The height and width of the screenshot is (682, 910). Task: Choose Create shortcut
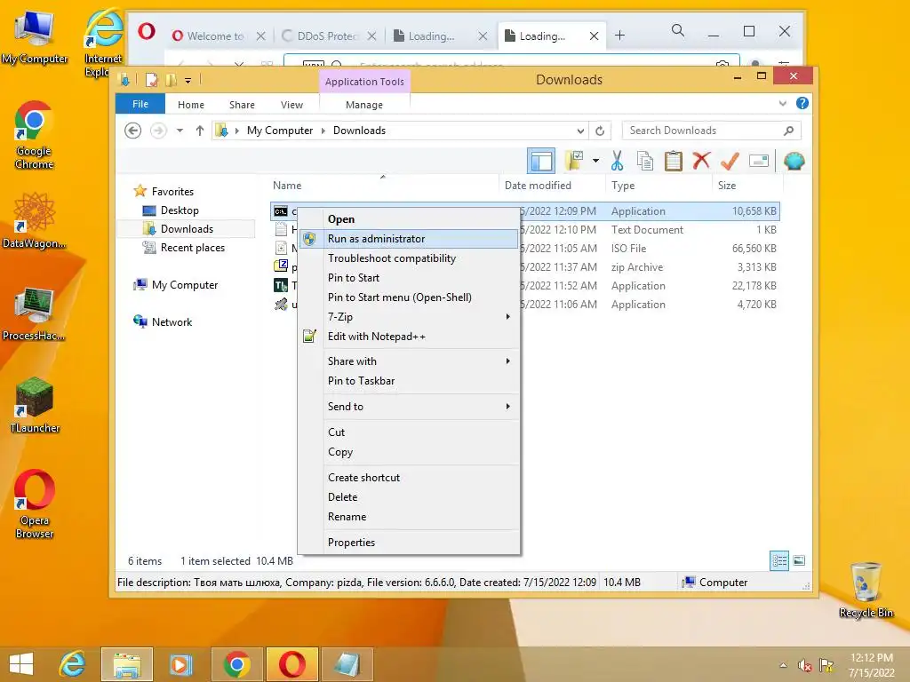coord(409,477)
